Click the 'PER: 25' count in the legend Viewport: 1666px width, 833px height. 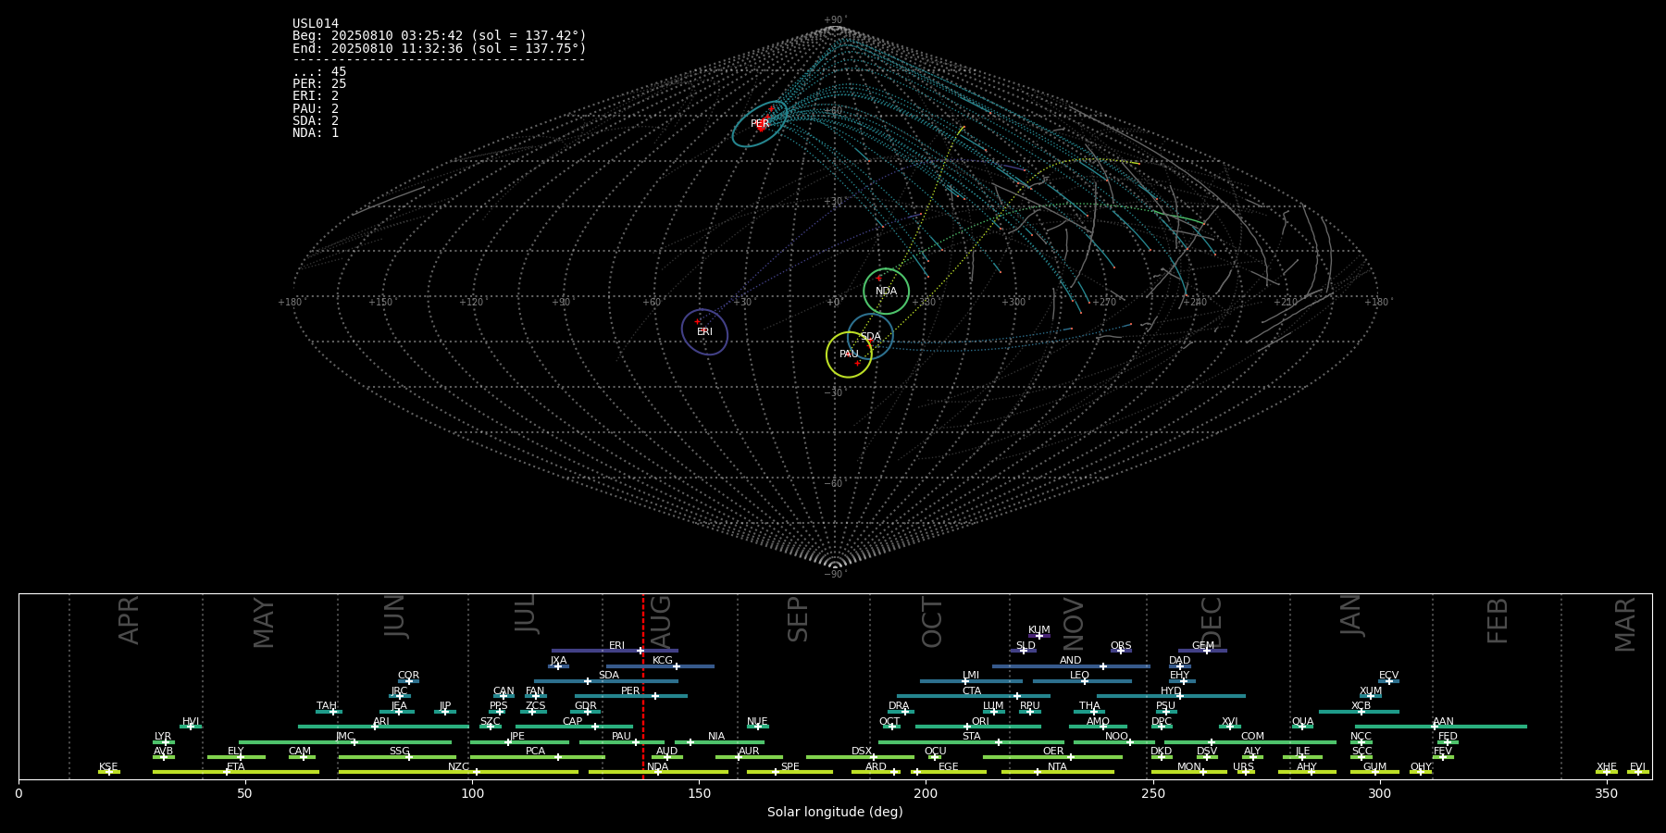click(x=319, y=84)
